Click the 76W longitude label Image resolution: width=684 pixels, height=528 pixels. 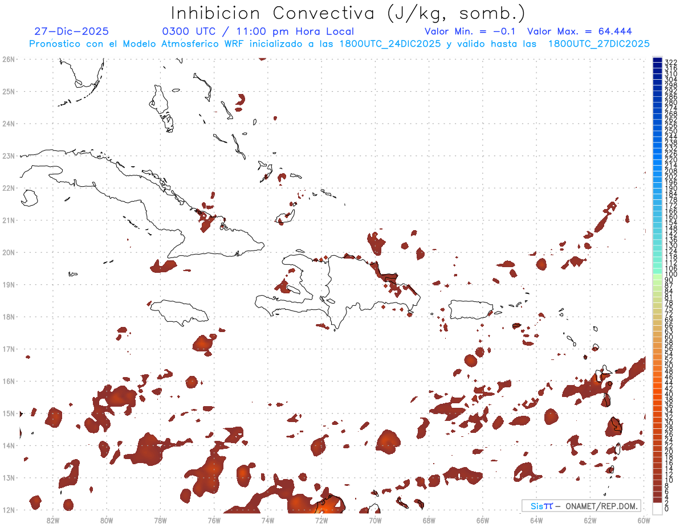[214, 519]
